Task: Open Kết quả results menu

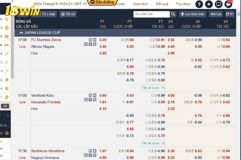Action: coord(162,4)
